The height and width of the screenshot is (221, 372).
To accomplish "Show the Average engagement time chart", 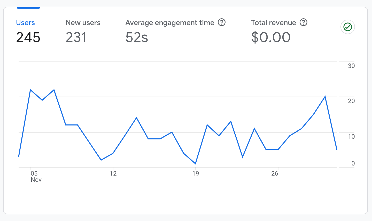I will 170,23.
